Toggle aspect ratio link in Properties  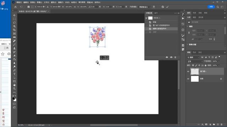point(189,33)
